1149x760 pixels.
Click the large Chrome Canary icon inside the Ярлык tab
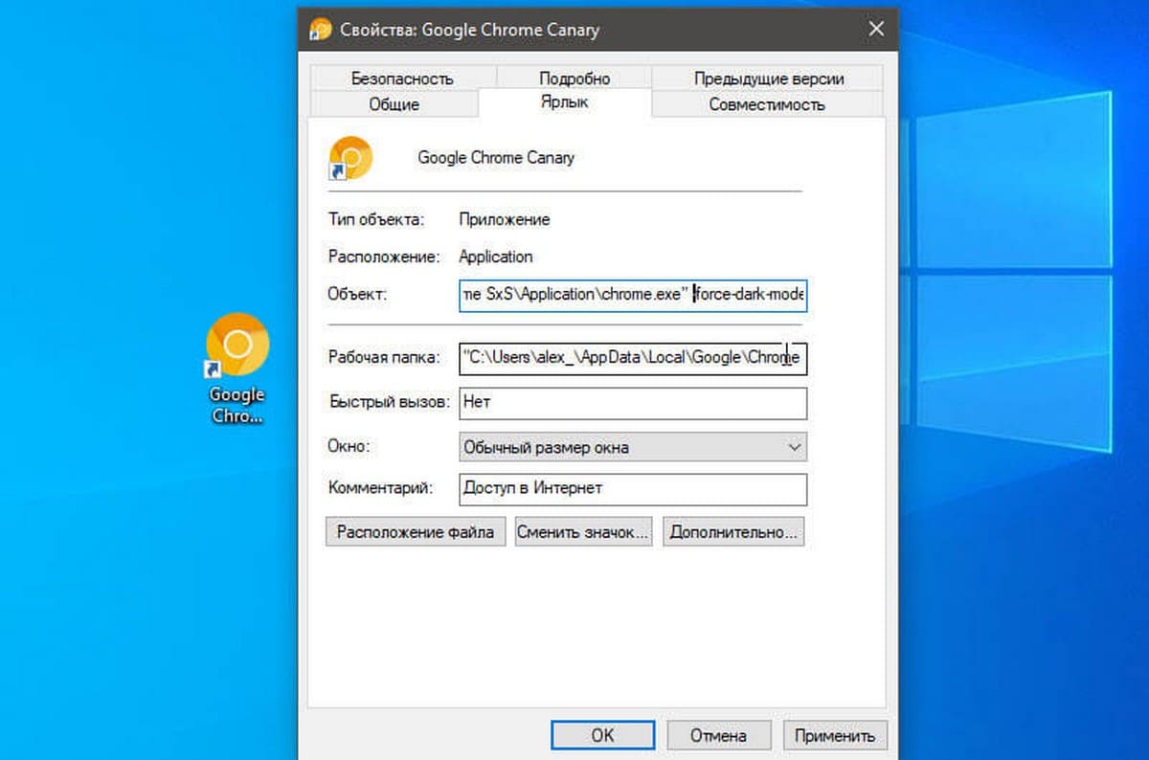[x=349, y=158]
